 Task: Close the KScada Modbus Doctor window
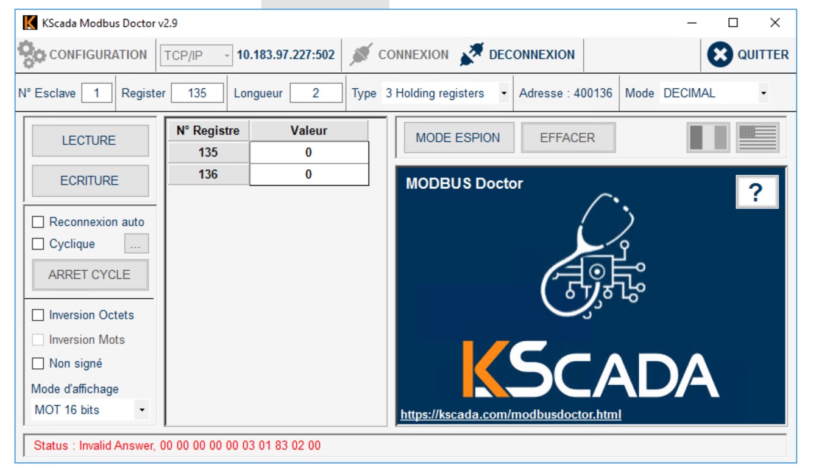pyautogui.click(x=775, y=23)
